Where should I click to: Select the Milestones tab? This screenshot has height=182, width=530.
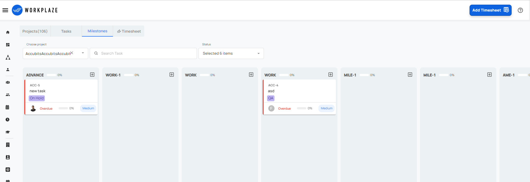98,31
